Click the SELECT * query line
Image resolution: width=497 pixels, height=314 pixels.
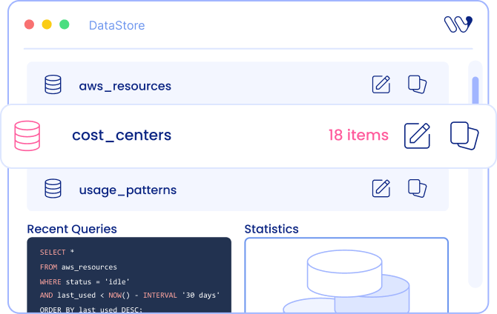click(x=56, y=253)
